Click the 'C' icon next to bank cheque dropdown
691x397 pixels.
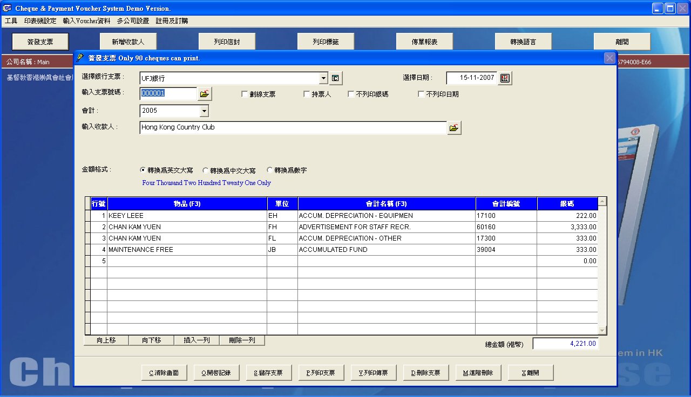336,78
